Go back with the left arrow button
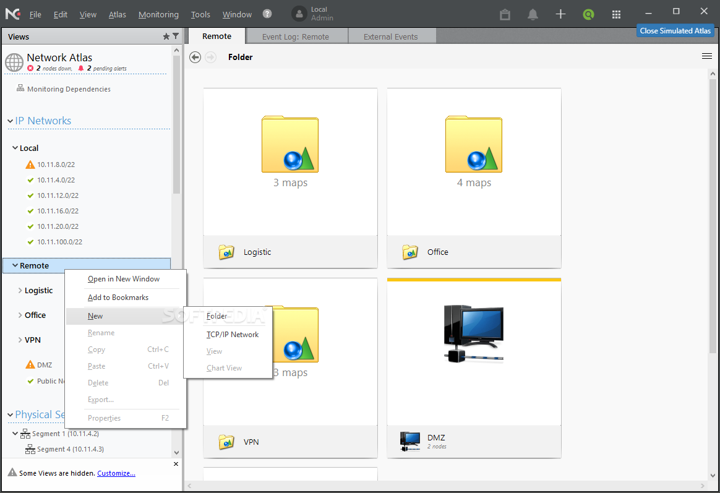Image resolution: width=720 pixels, height=493 pixels. [195, 57]
